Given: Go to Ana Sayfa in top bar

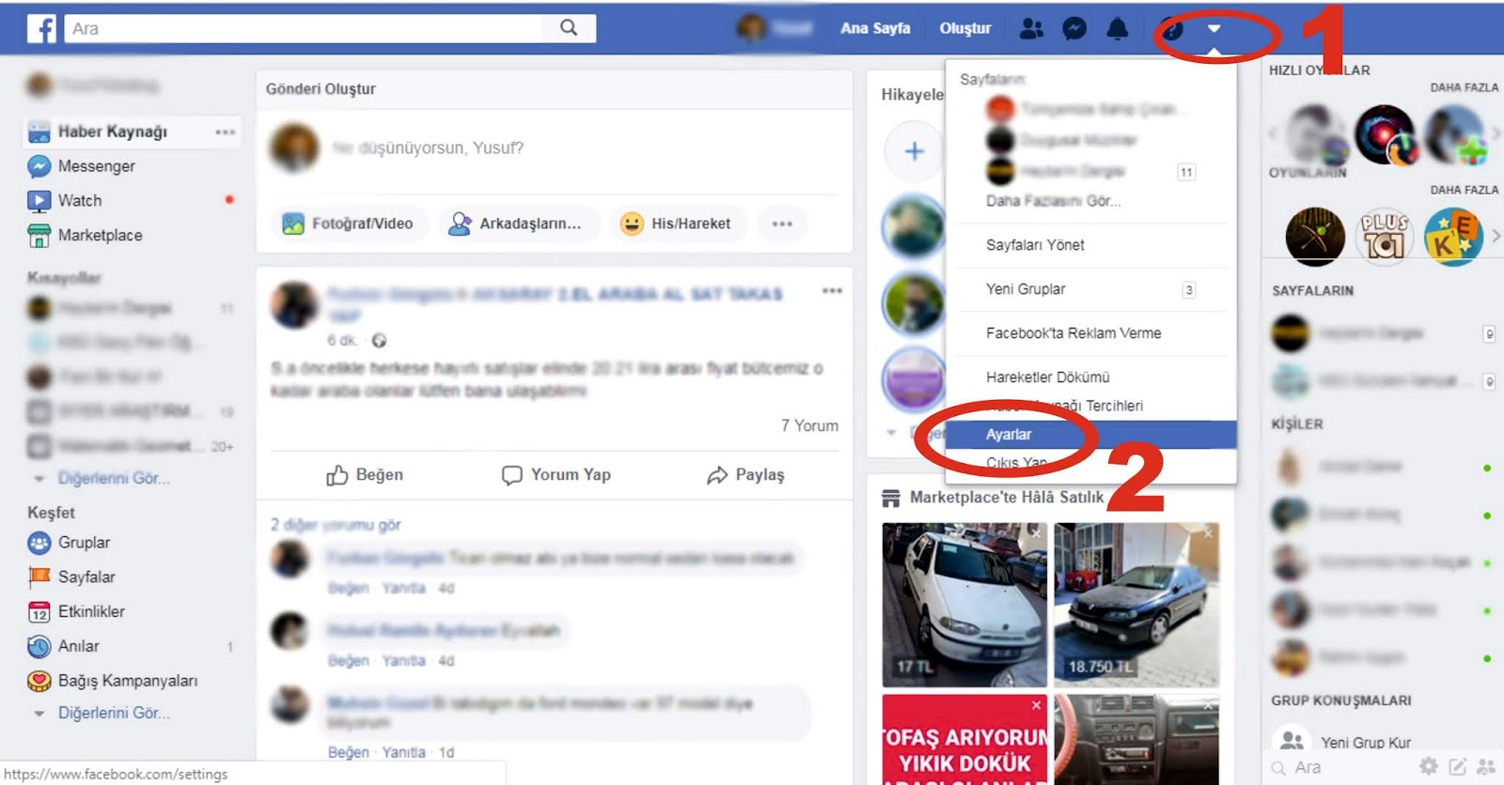Looking at the screenshot, I should (875, 28).
